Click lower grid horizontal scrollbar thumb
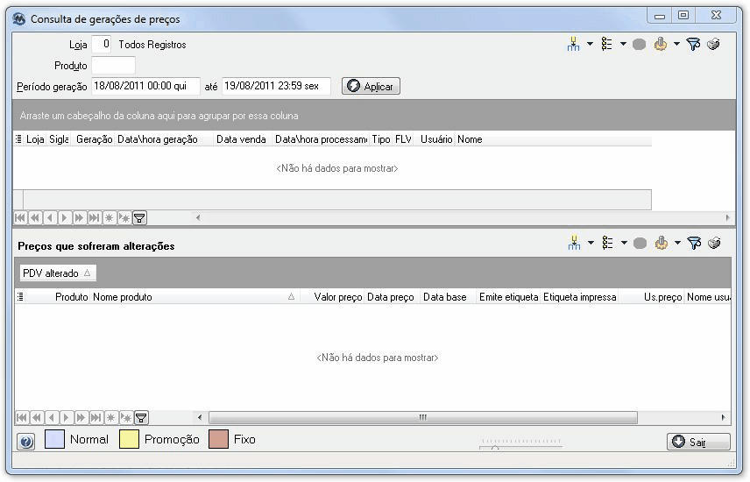 click(x=423, y=417)
